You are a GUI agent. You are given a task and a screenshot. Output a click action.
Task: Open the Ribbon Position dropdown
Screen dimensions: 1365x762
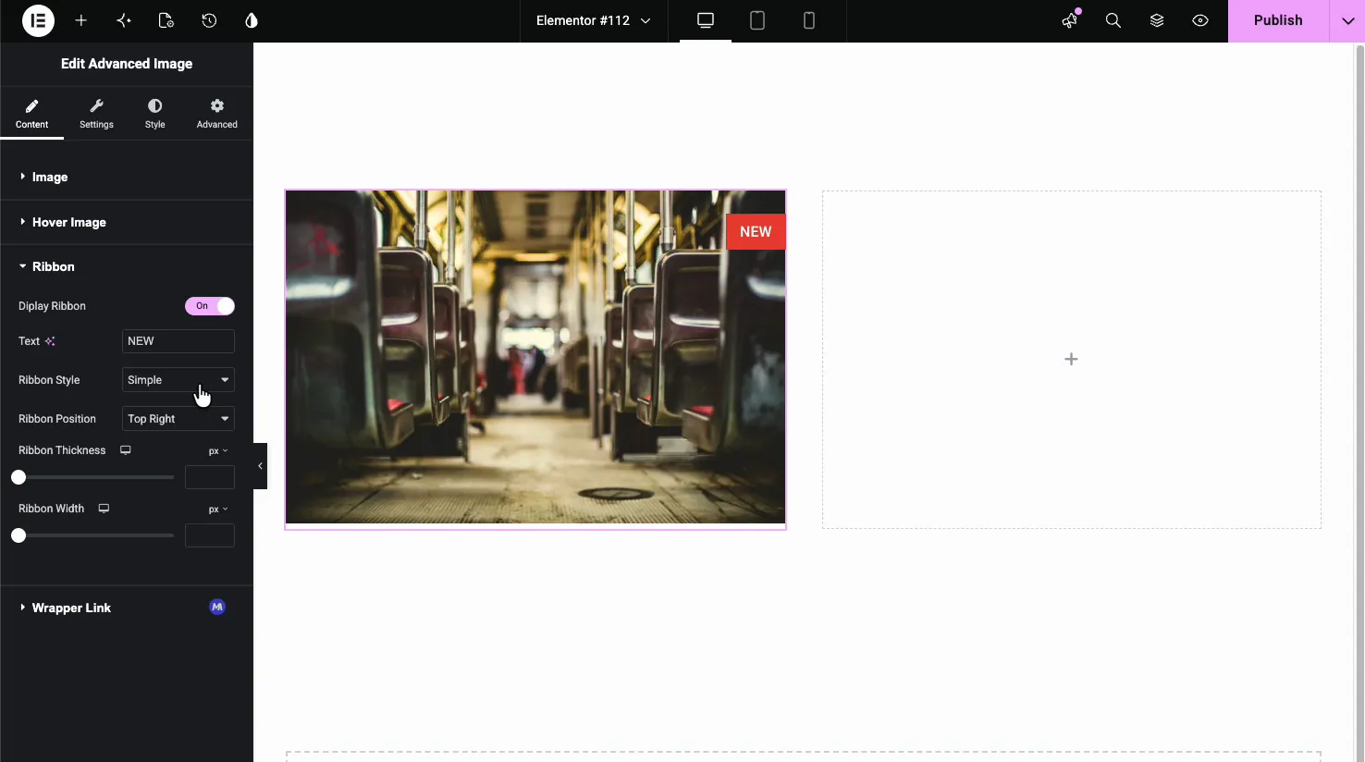(178, 419)
